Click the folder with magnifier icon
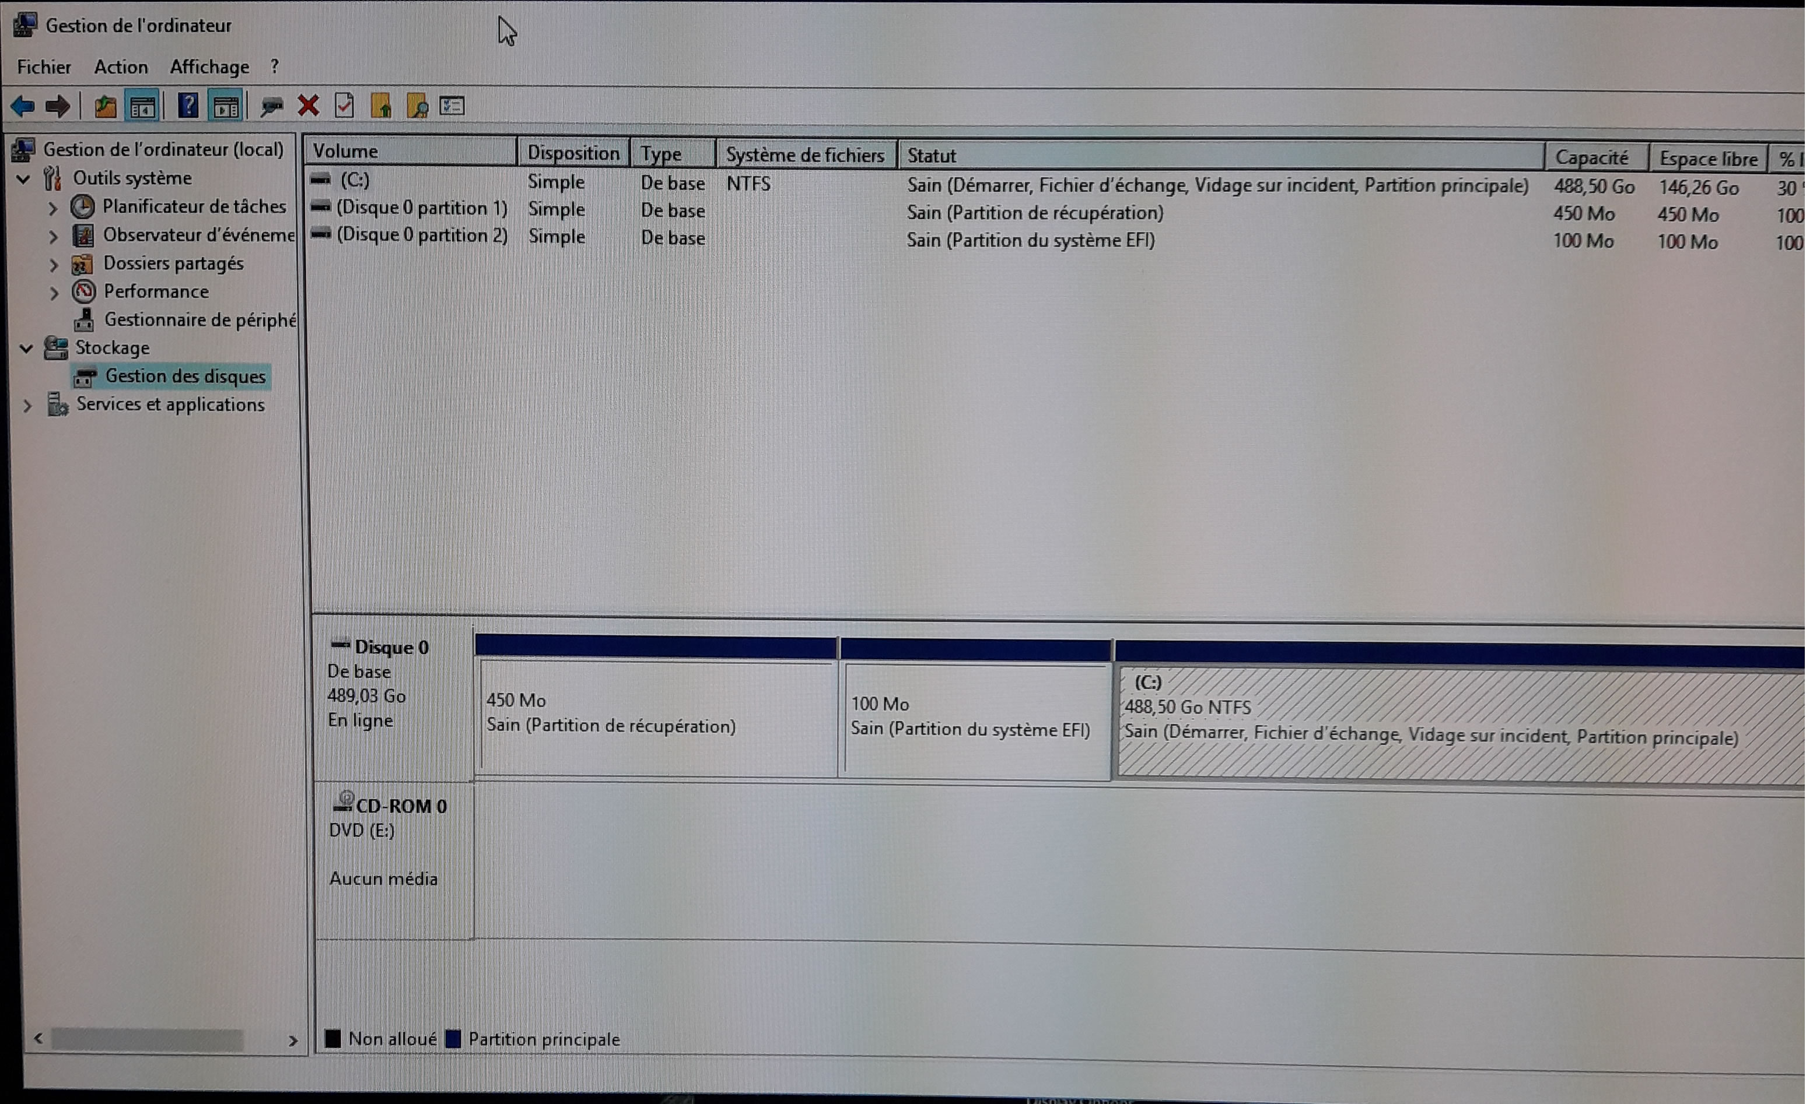 416,106
